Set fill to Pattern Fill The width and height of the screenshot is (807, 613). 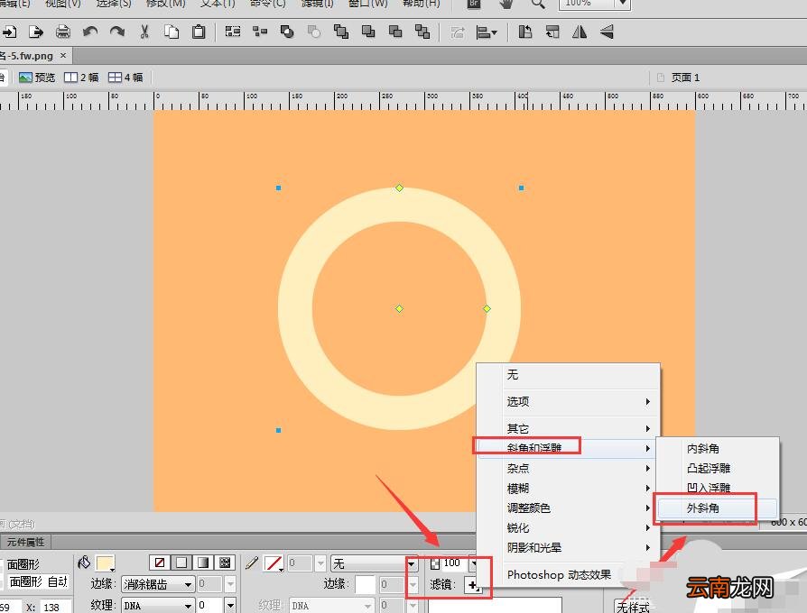pos(225,563)
